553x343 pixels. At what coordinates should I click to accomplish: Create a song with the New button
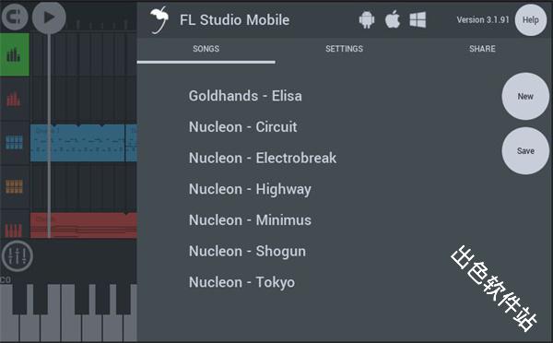click(x=525, y=96)
